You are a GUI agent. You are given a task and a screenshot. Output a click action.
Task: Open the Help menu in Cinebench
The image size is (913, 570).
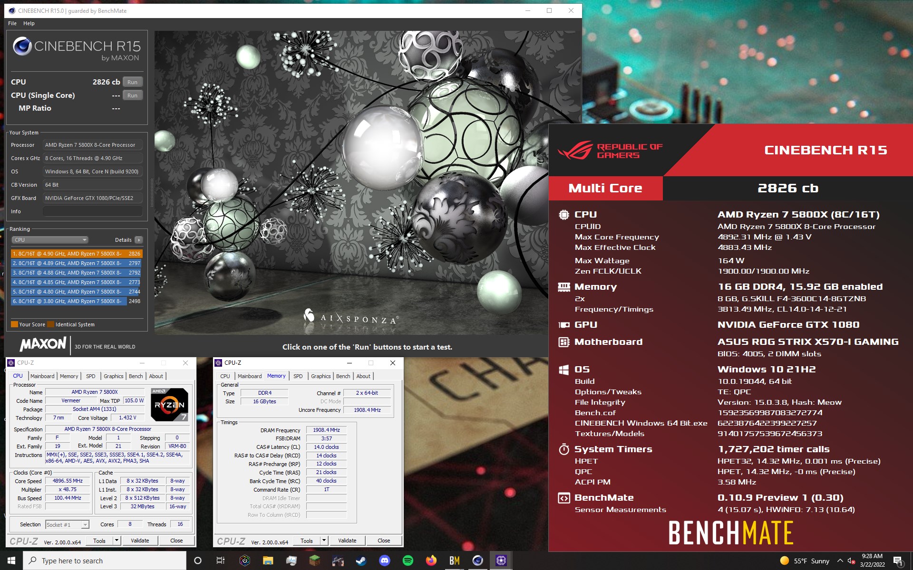pyautogui.click(x=29, y=23)
